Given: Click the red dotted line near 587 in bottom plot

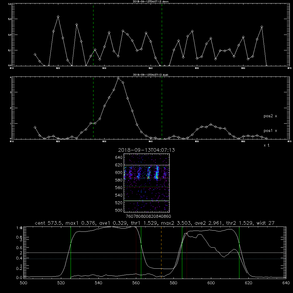Looking at the screenshot, I should [x=187, y=253].
